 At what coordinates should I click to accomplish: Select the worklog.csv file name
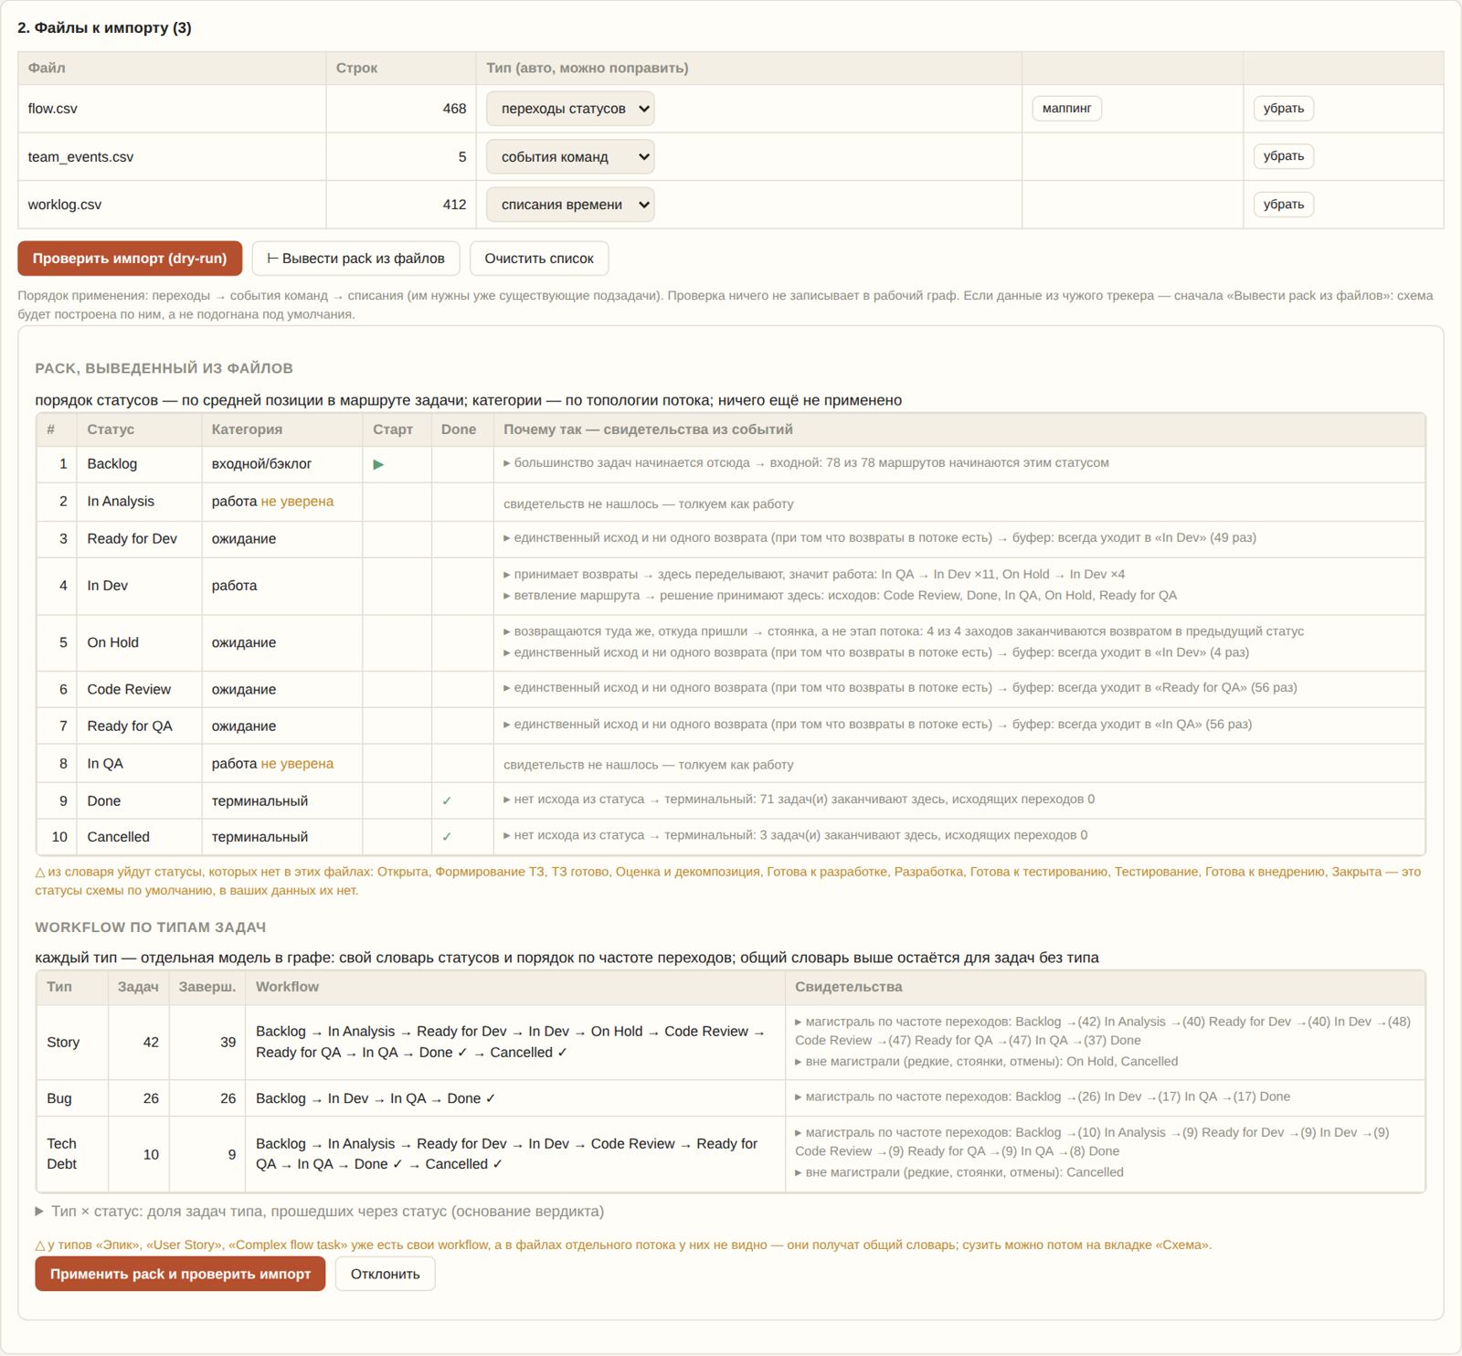coord(64,205)
